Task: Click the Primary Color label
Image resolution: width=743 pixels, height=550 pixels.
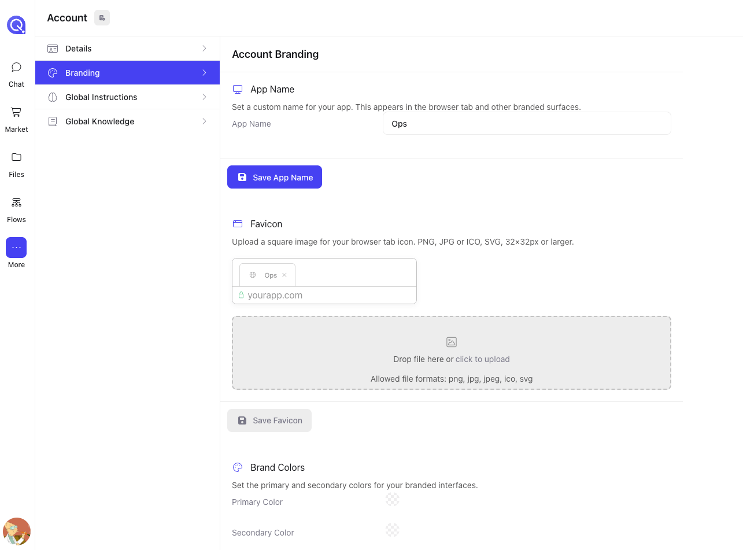Action: (x=257, y=502)
